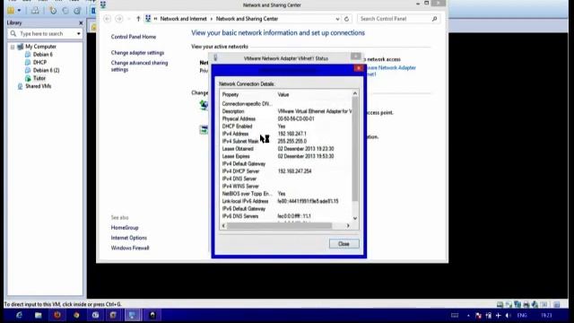The image size is (574, 323).
Task: Select the running Tutor virtual machine
Action: point(39,78)
